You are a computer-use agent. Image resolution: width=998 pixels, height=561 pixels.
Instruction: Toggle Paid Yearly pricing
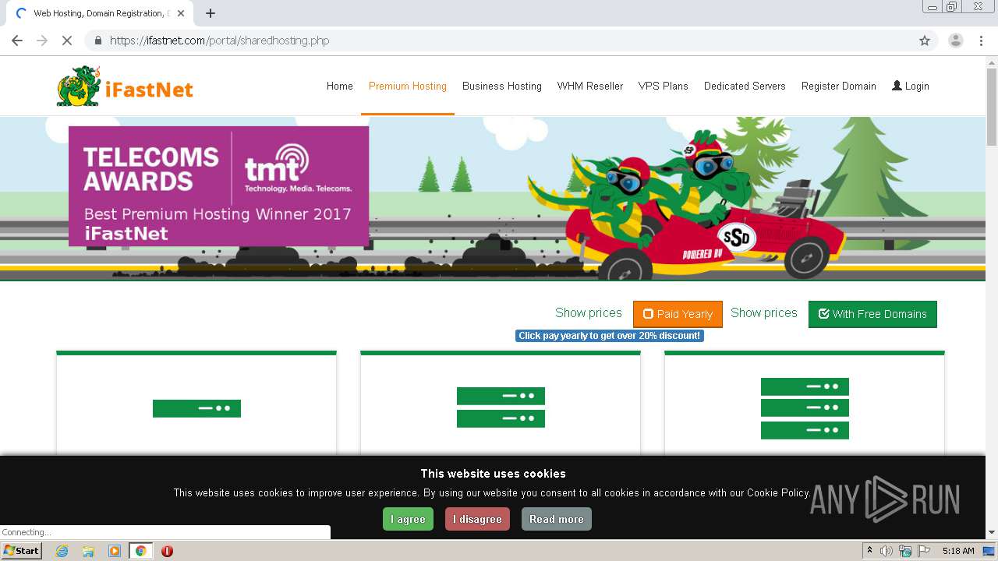[x=678, y=314]
